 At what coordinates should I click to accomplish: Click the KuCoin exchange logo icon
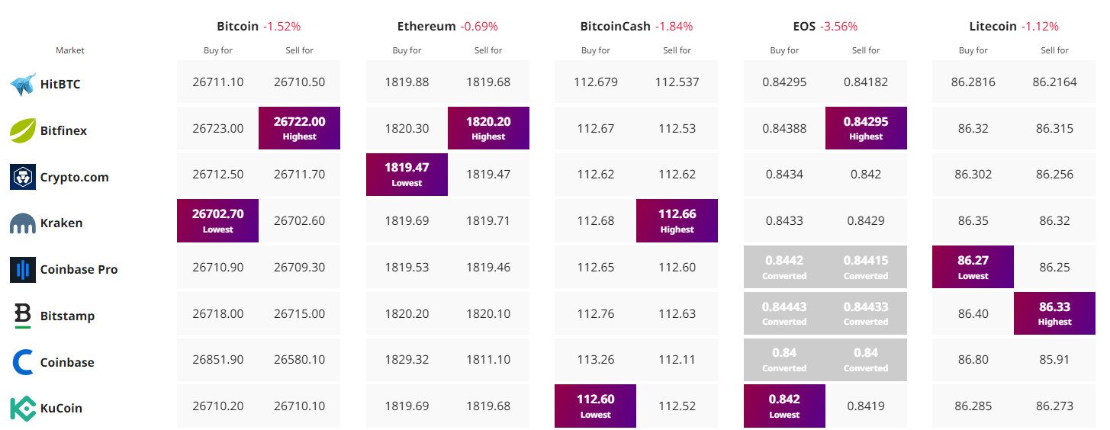click(23, 408)
